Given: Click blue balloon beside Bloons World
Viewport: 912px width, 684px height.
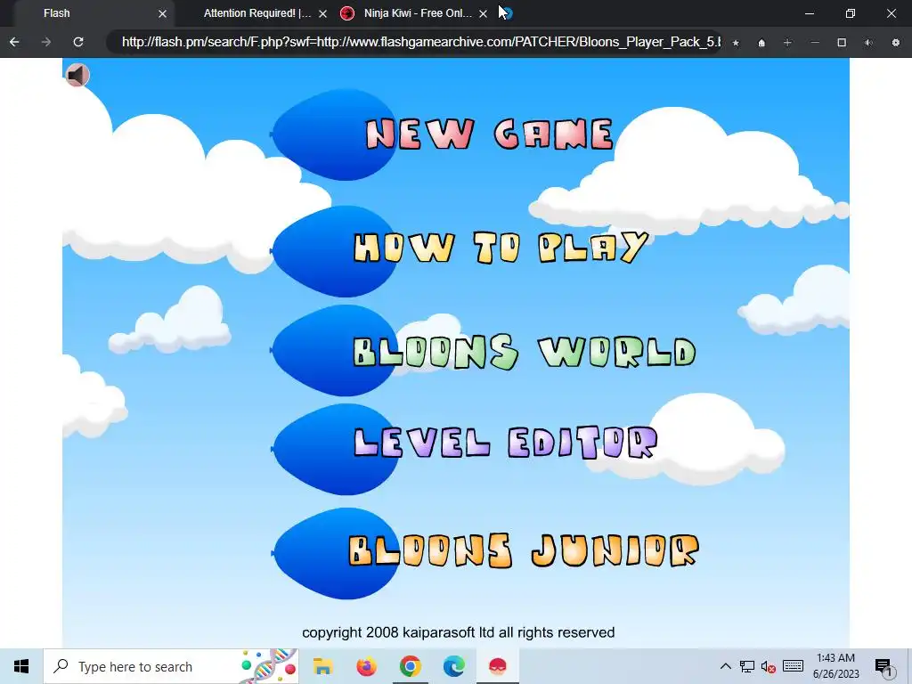Looking at the screenshot, I should click(335, 349).
